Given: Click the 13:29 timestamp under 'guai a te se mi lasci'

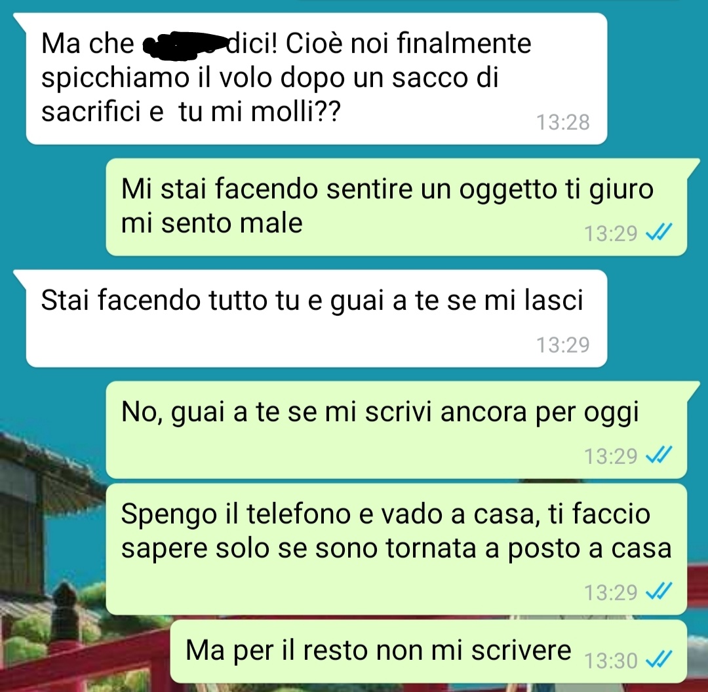Looking at the screenshot, I should [563, 345].
